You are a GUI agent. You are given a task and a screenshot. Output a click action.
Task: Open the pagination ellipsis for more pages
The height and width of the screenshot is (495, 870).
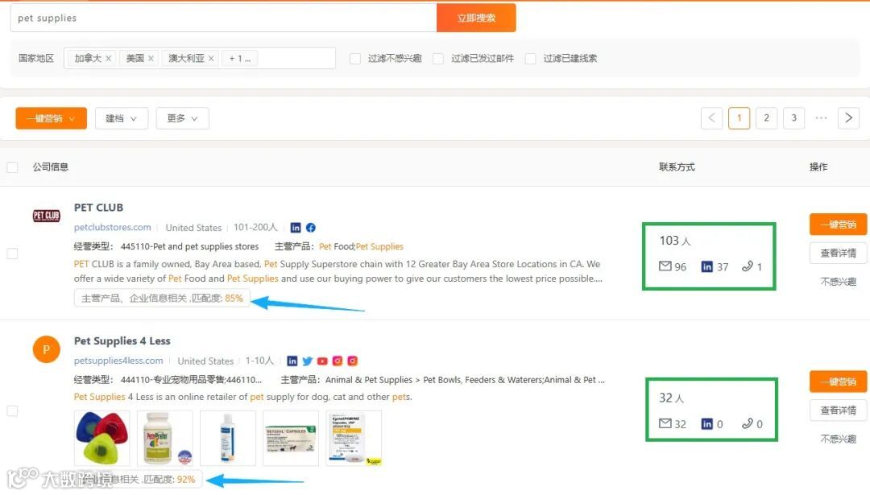[x=821, y=118]
